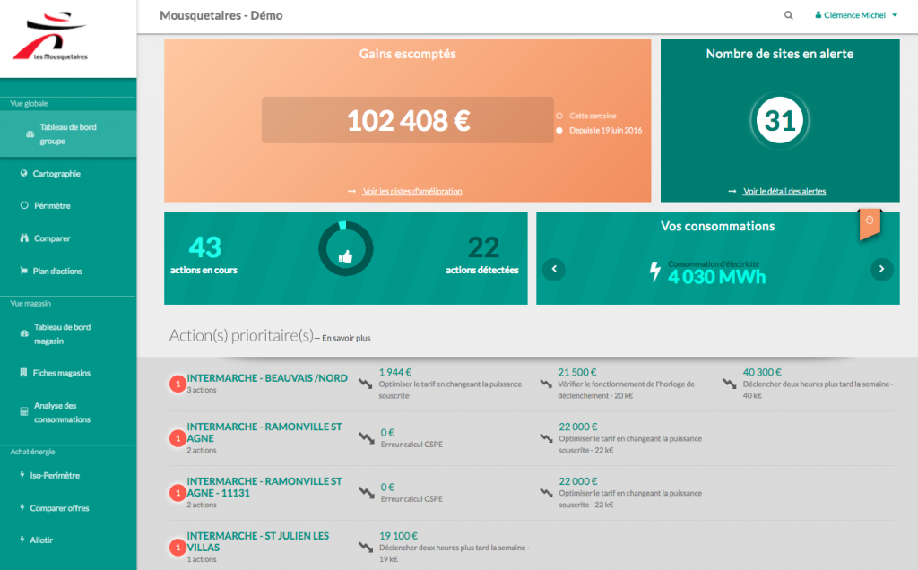This screenshot has width=918, height=570.
Task: Click the 31 sites alert circle gauge
Action: point(780,121)
